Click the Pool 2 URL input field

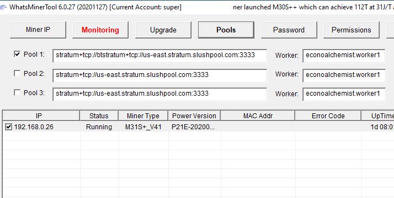point(160,75)
